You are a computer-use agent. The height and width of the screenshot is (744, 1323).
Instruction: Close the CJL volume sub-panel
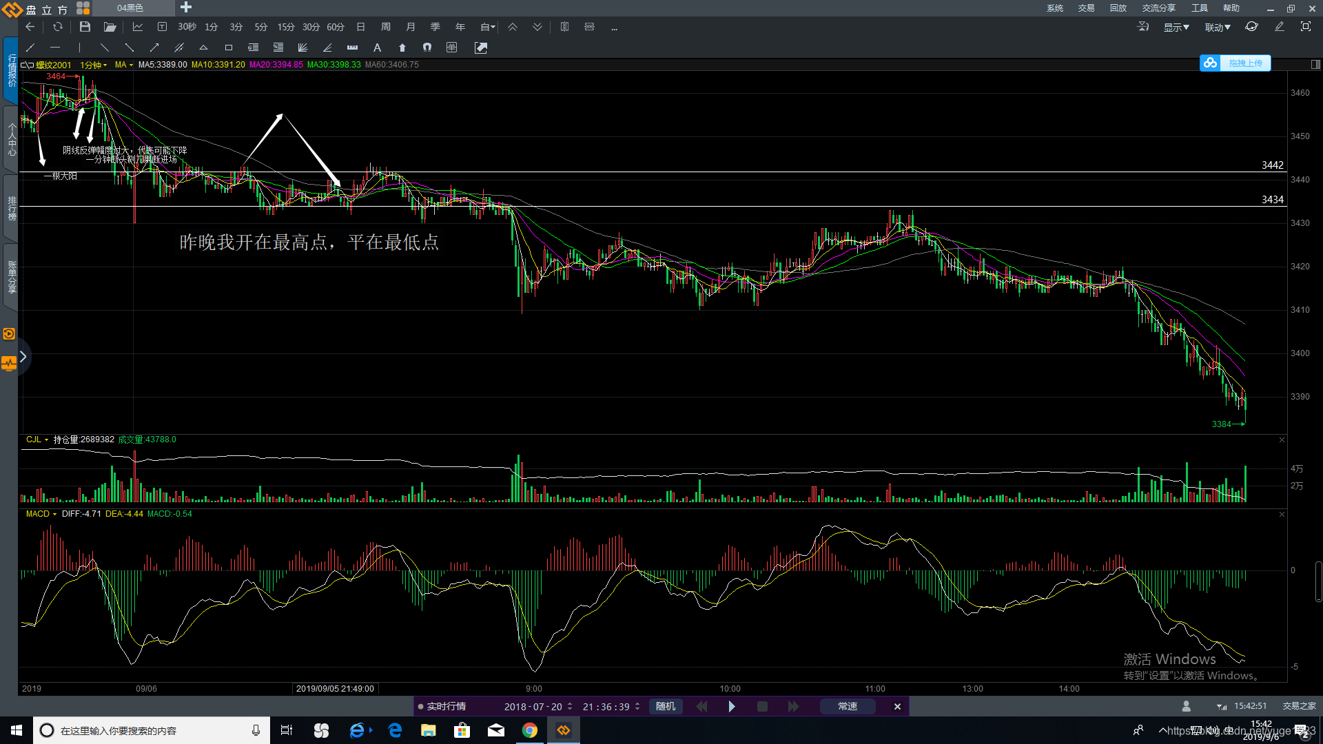(x=1282, y=440)
